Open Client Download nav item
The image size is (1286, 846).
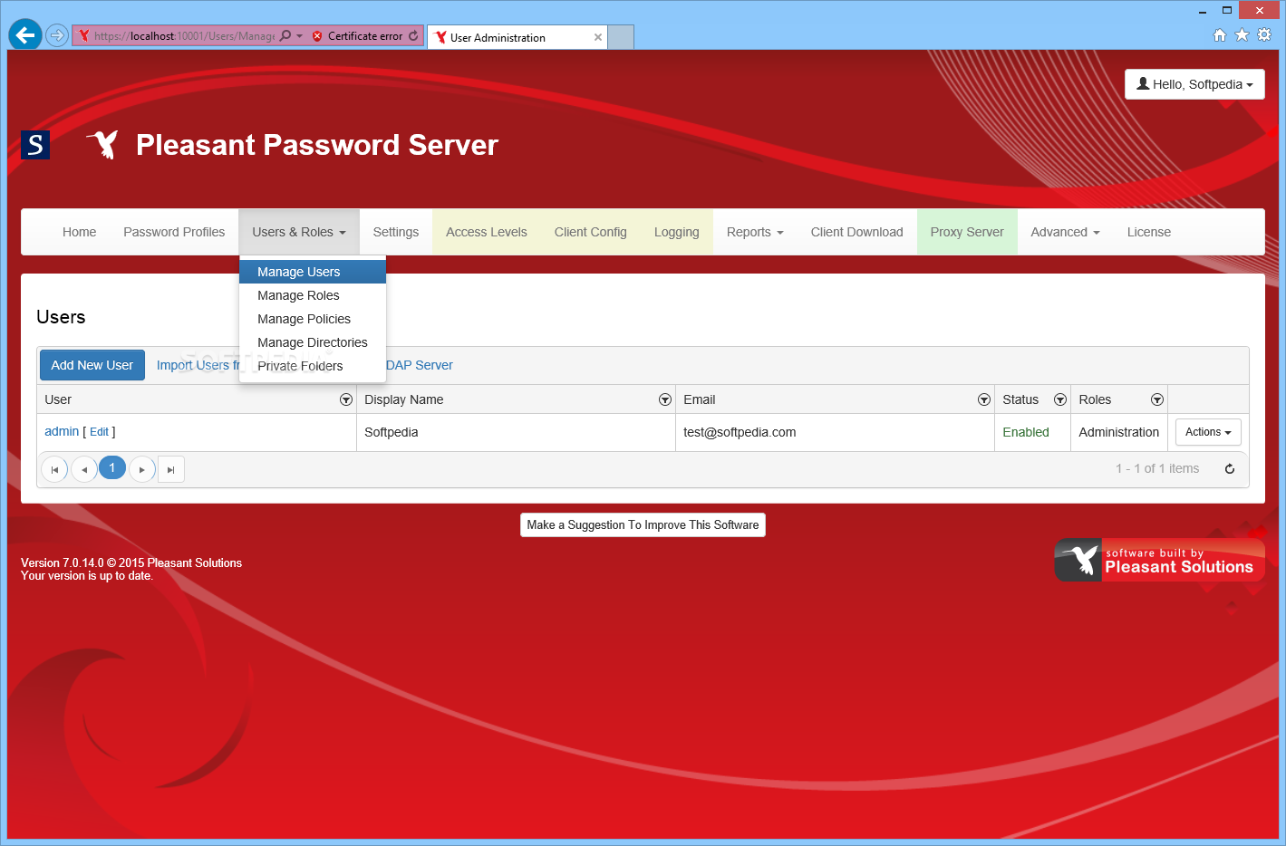tap(857, 232)
